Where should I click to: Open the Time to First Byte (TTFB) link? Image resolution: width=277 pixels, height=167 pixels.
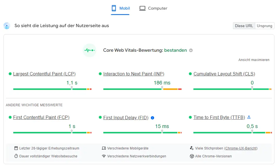(x=219, y=117)
